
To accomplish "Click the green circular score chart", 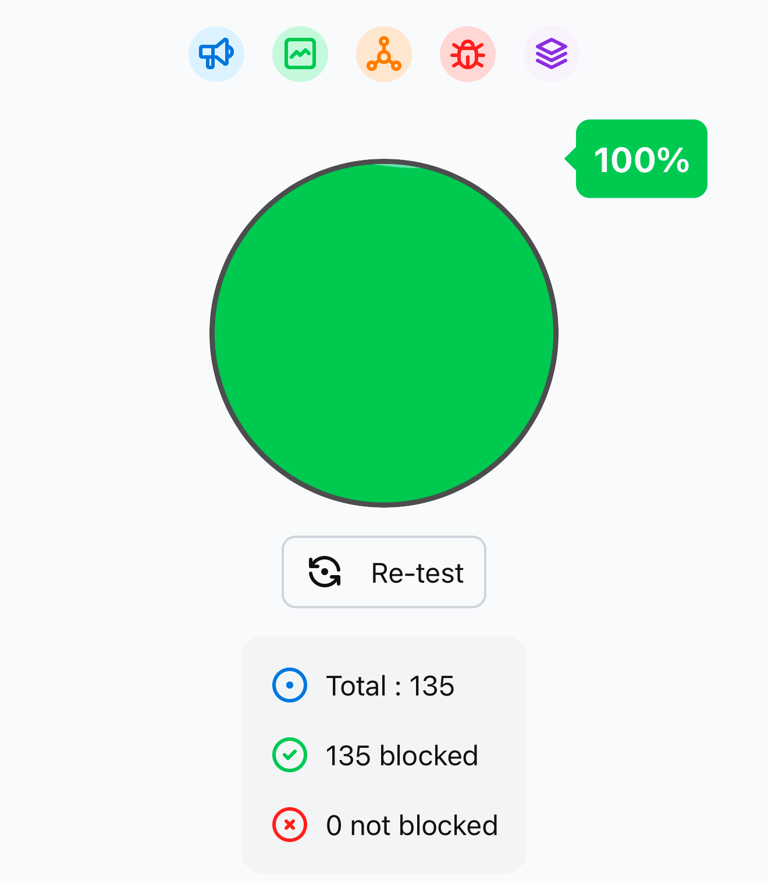I will point(384,333).
